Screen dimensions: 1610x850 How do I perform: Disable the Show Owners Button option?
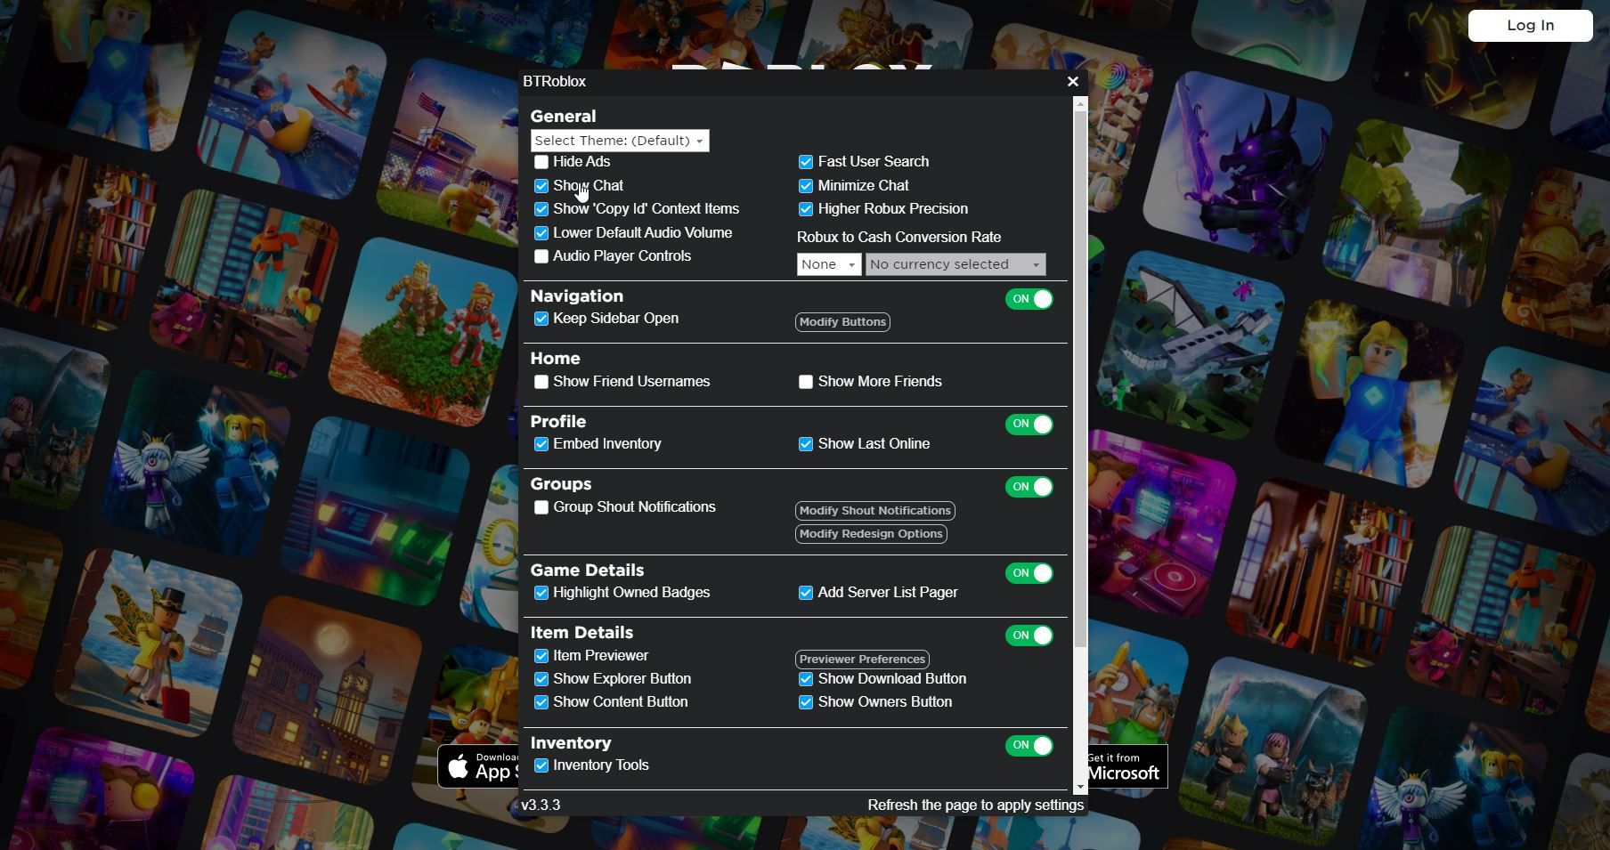(806, 702)
